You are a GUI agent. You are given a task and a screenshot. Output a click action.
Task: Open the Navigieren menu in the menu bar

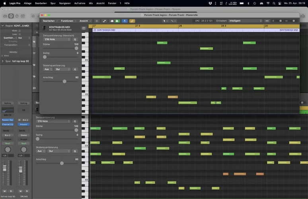coord(64,3)
